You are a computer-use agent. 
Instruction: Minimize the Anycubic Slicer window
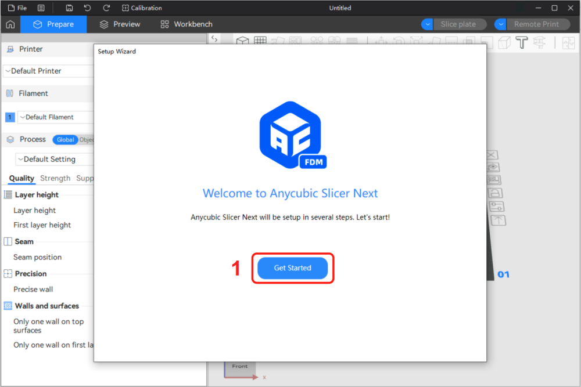pyautogui.click(x=539, y=8)
